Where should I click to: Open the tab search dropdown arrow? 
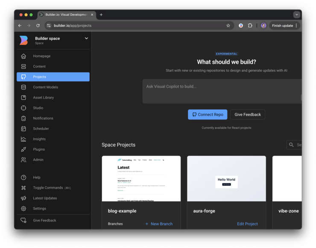click(297, 15)
